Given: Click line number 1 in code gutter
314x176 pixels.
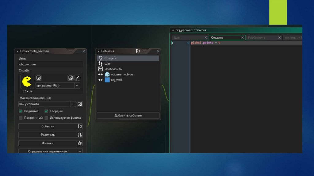Looking at the screenshot, I should coord(188,43).
